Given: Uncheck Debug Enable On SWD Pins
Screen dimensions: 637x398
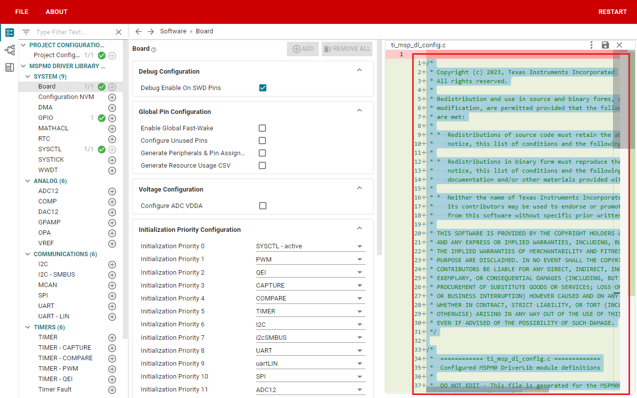Looking at the screenshot, I should pyautogui.click(x=263, y=88).
